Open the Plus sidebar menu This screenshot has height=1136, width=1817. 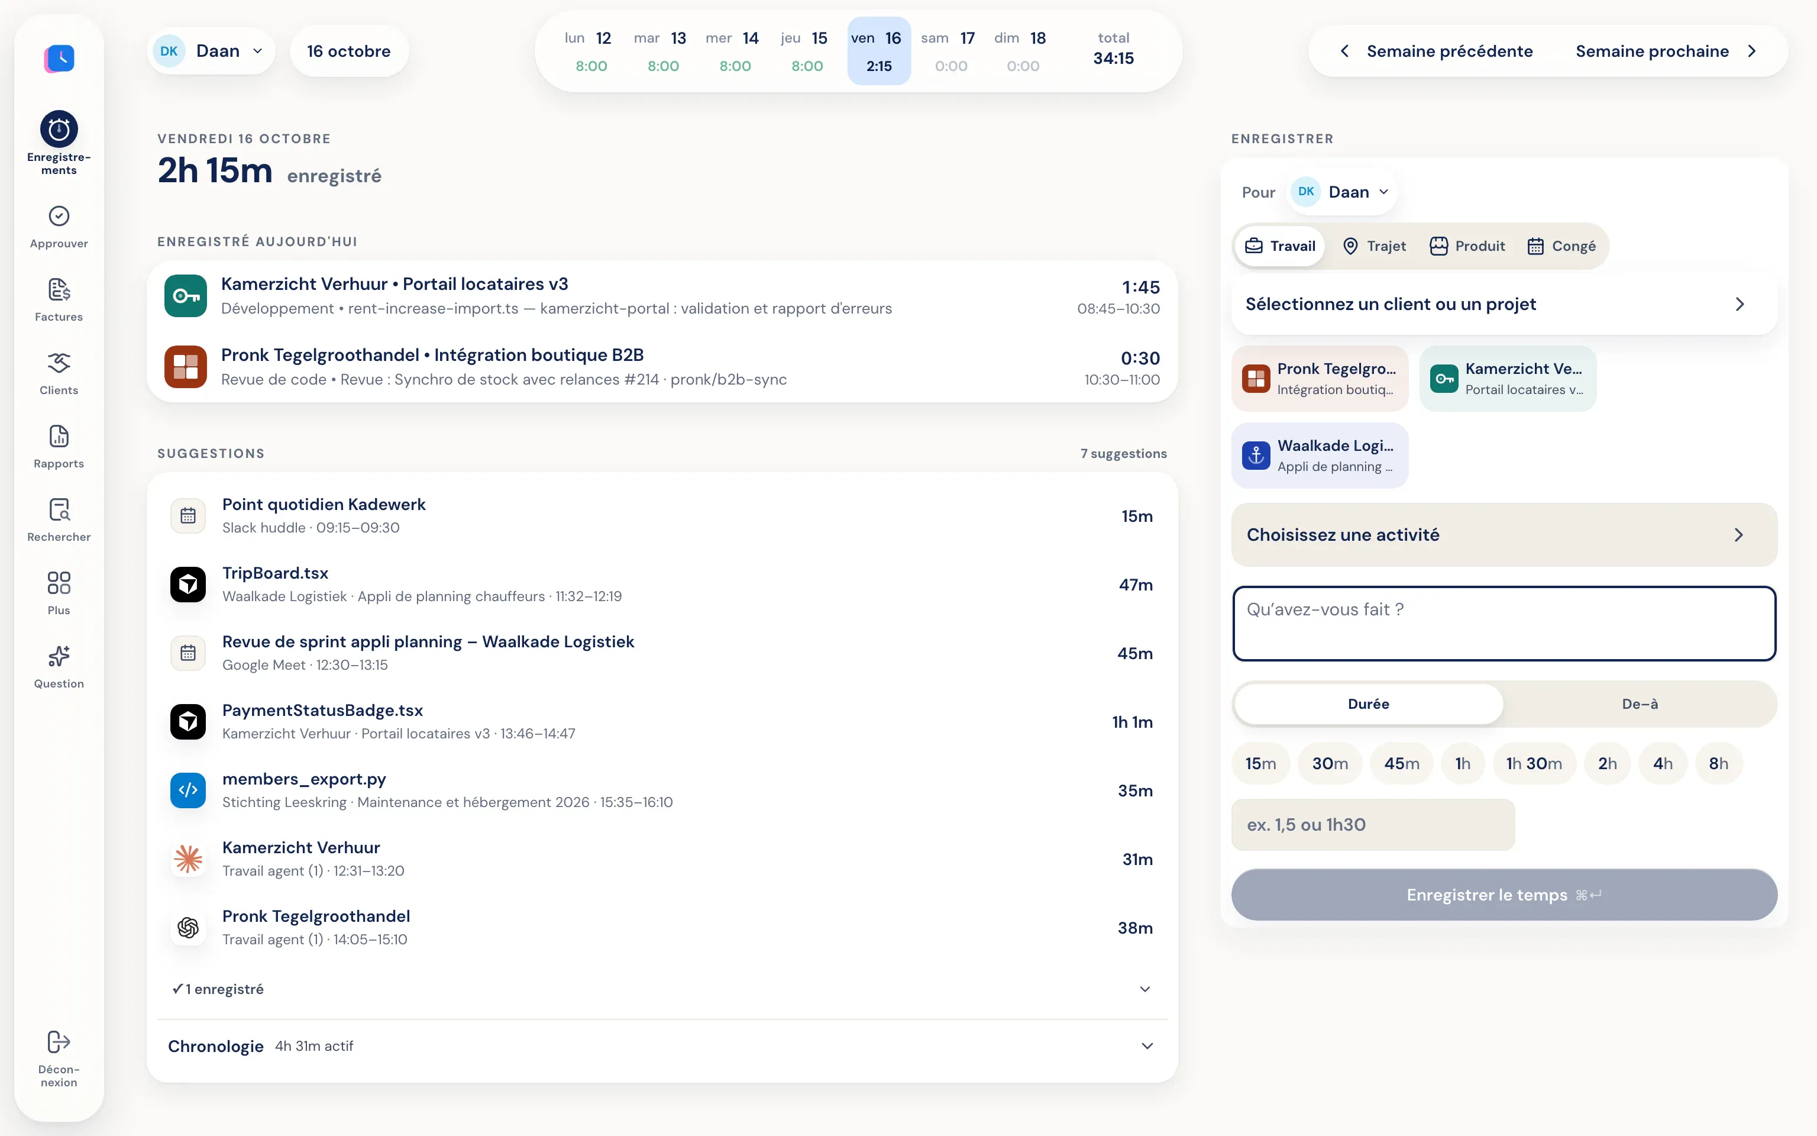tap(59, 593)
